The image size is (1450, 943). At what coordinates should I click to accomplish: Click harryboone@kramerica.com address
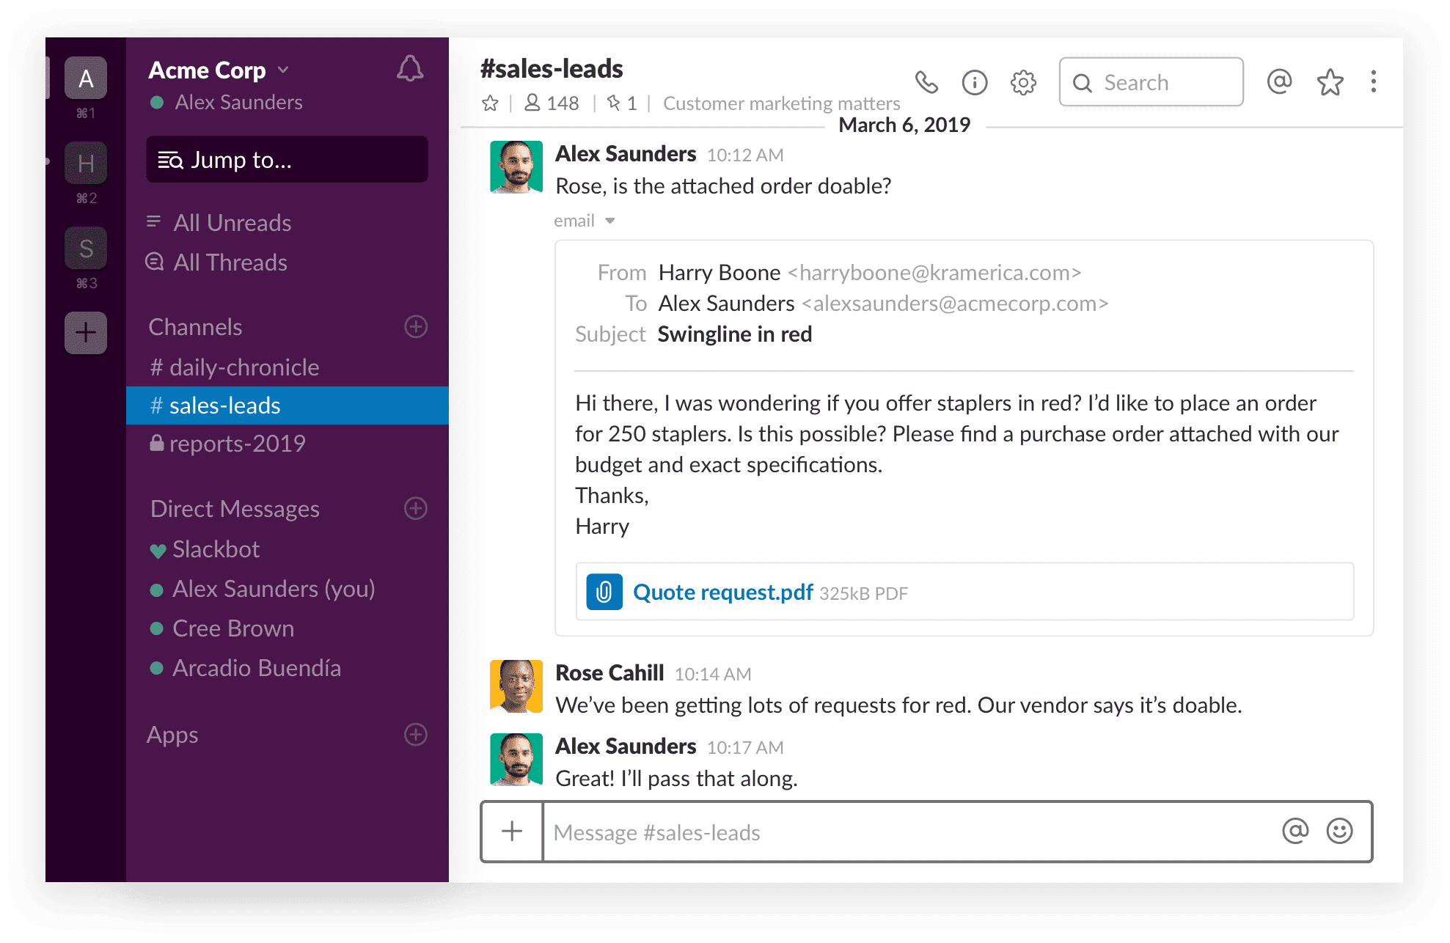coord(934,273)
